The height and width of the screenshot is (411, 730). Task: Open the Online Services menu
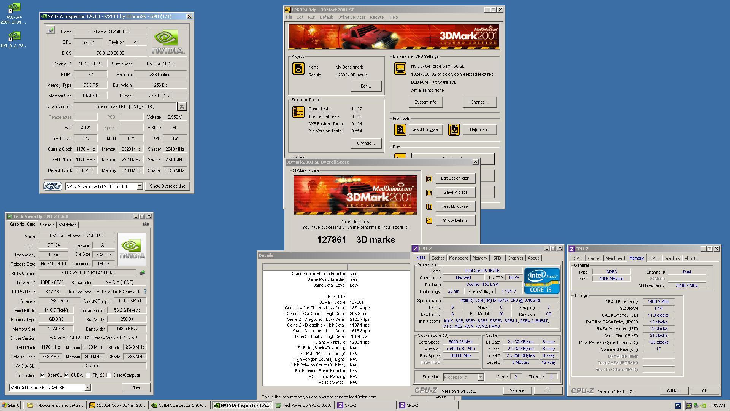point(351,17)
